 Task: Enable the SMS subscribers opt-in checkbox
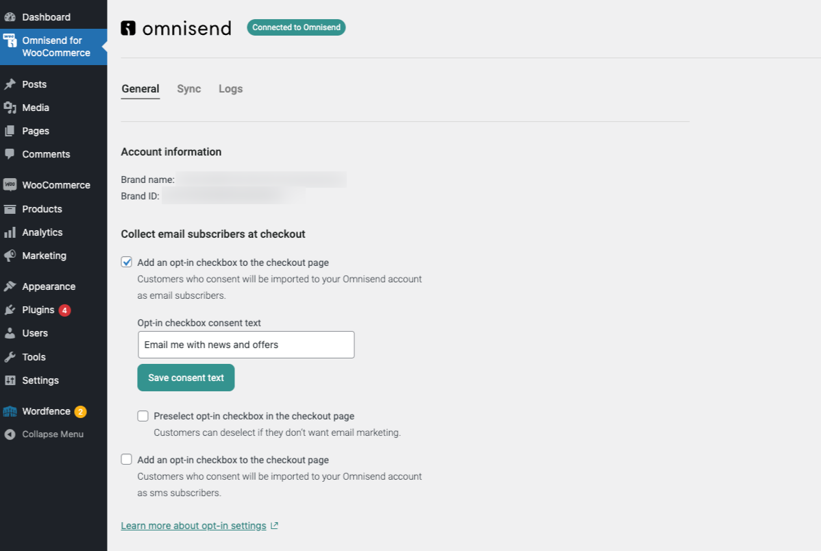127,460
